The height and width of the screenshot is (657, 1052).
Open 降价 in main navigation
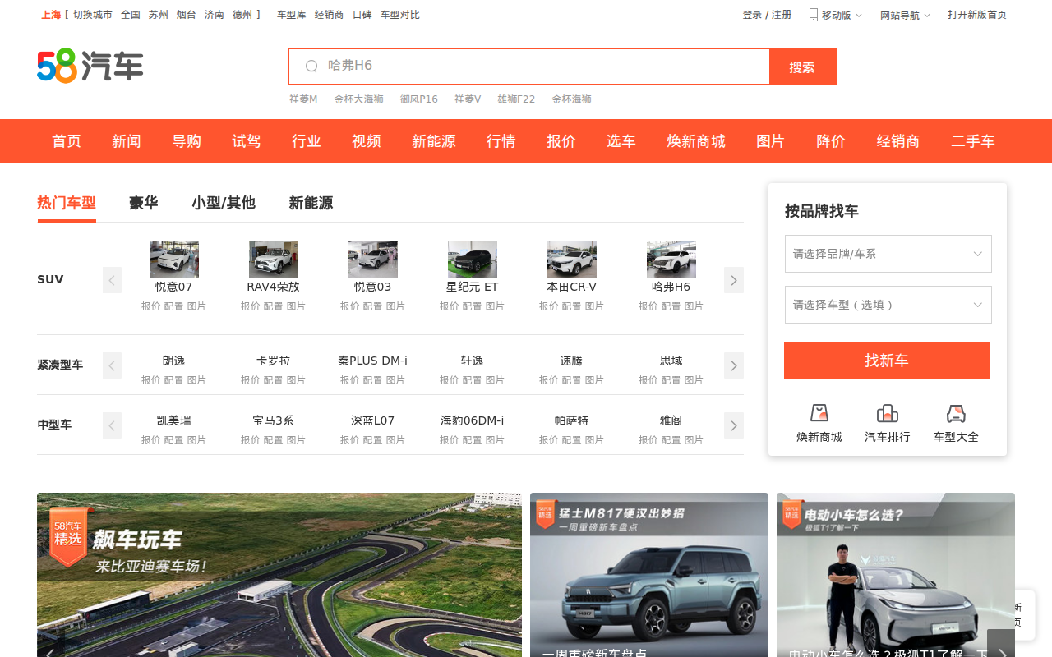tap(831, 141)
